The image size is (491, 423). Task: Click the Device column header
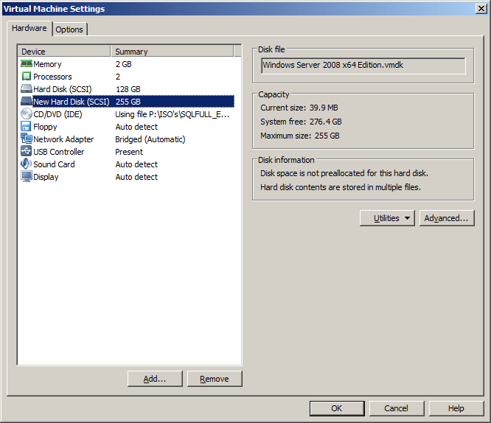(x=64, y=52)
